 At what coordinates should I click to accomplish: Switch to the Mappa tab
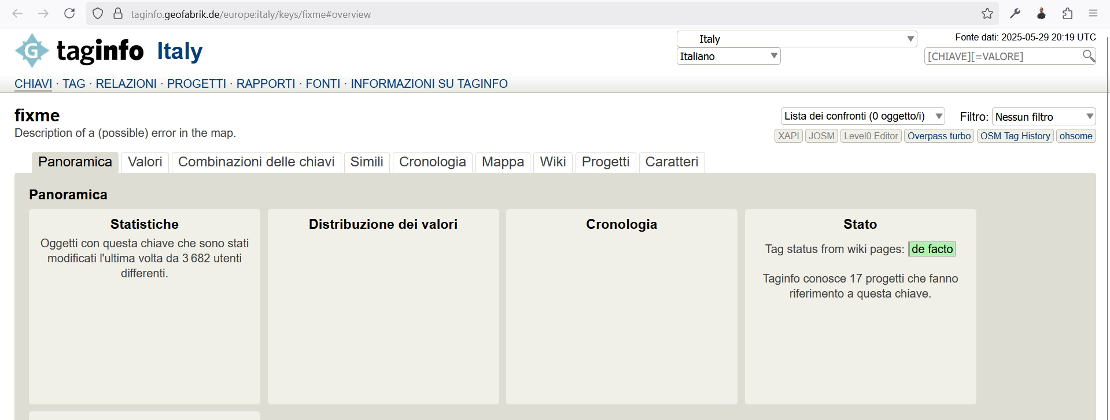(503, 162)
